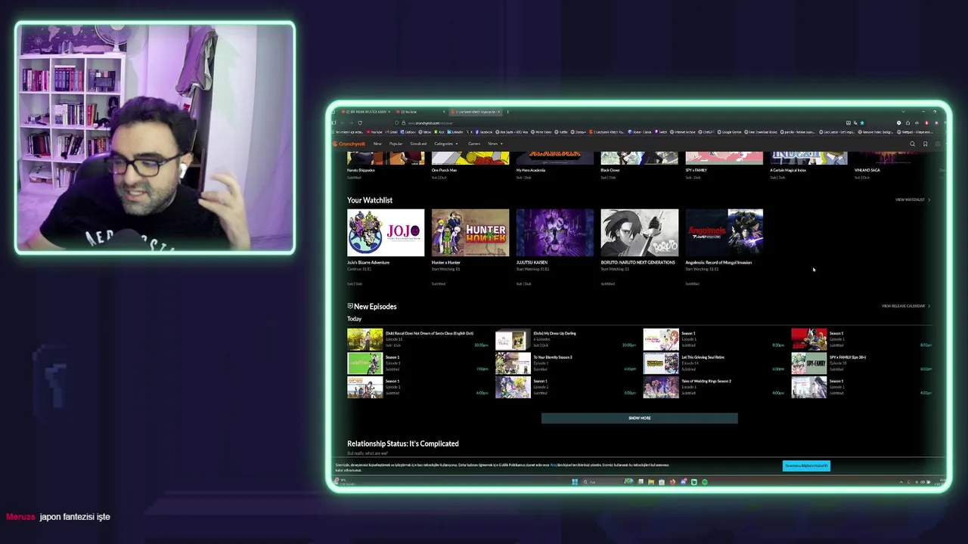The image size is (968, 544).
Task: Click Angolmois: Record of Mongol Invasion title
Action: [x=718, y=262]
